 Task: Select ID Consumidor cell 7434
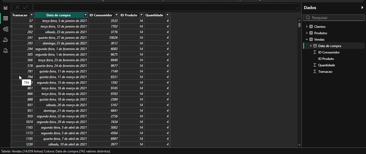click(104, 122)
